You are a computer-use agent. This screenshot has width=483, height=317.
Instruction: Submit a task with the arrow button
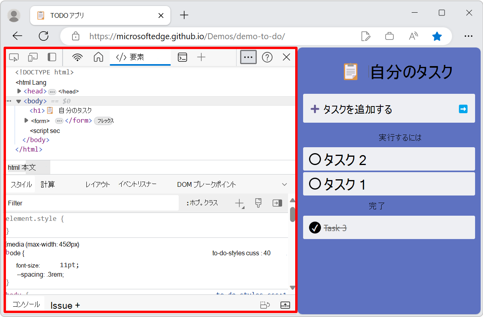click(463, 108)
